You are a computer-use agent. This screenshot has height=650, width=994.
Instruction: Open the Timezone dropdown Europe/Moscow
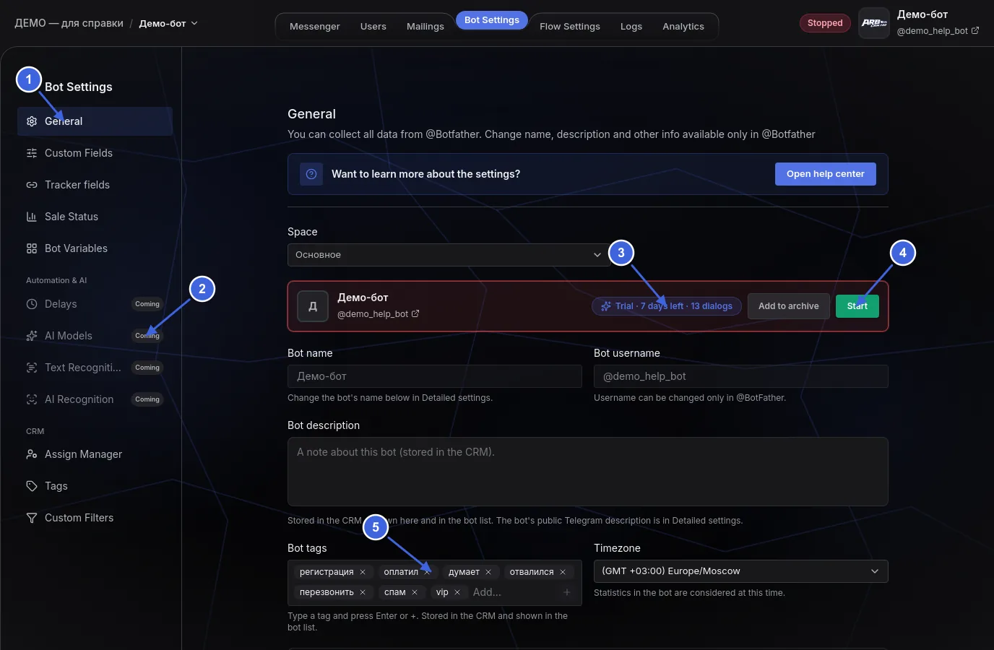click(741, 571)
